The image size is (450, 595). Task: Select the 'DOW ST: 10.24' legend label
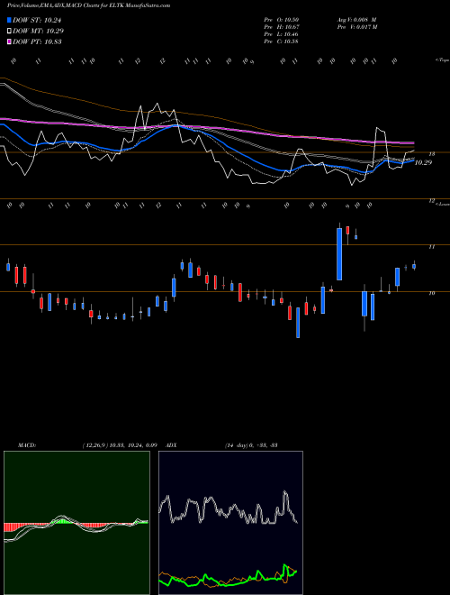[37, 20]
